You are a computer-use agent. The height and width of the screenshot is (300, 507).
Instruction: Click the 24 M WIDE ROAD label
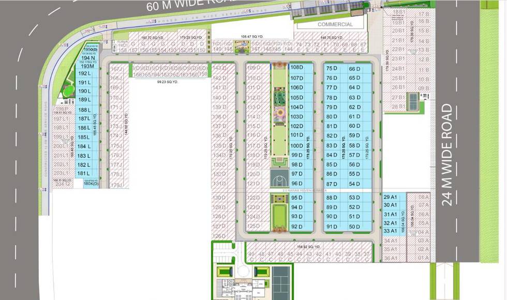pyautogui.click(x=447, y=155)
